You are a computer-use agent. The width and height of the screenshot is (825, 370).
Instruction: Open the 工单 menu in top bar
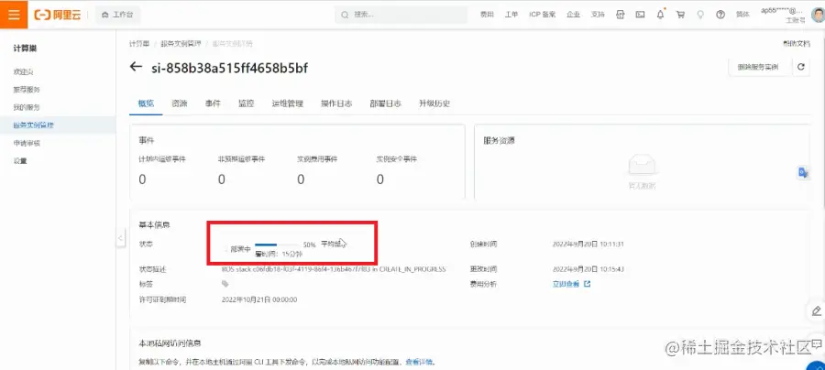(511, 15)
